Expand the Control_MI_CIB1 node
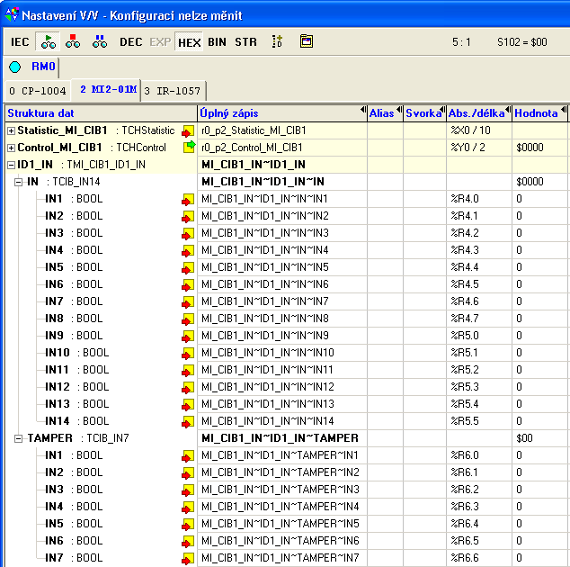Image resolution: width=570 pixels, height=567 pixels. [12, 148]
